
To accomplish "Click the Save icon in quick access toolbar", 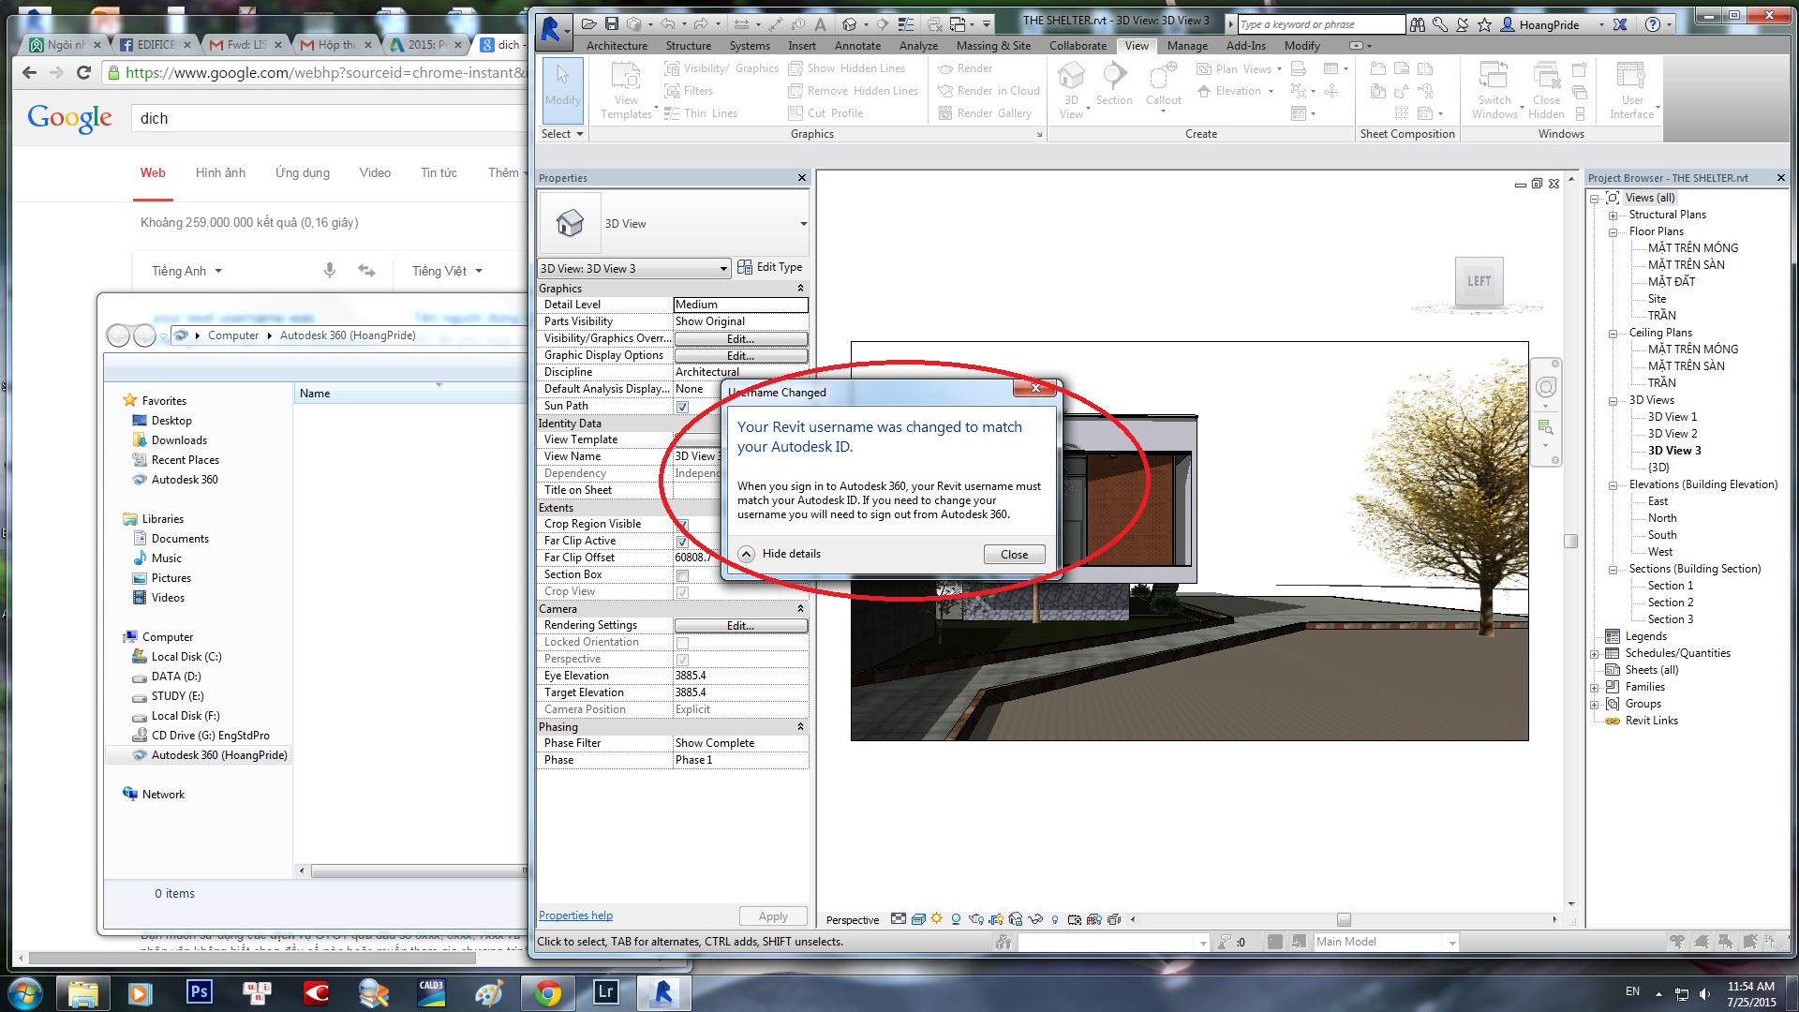I will [612, 24].
